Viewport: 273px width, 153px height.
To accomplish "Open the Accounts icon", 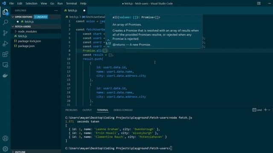I will click(x=5, y=138).
